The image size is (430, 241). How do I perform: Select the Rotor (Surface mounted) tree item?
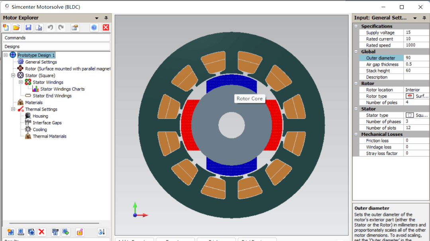tap(67, 69)
